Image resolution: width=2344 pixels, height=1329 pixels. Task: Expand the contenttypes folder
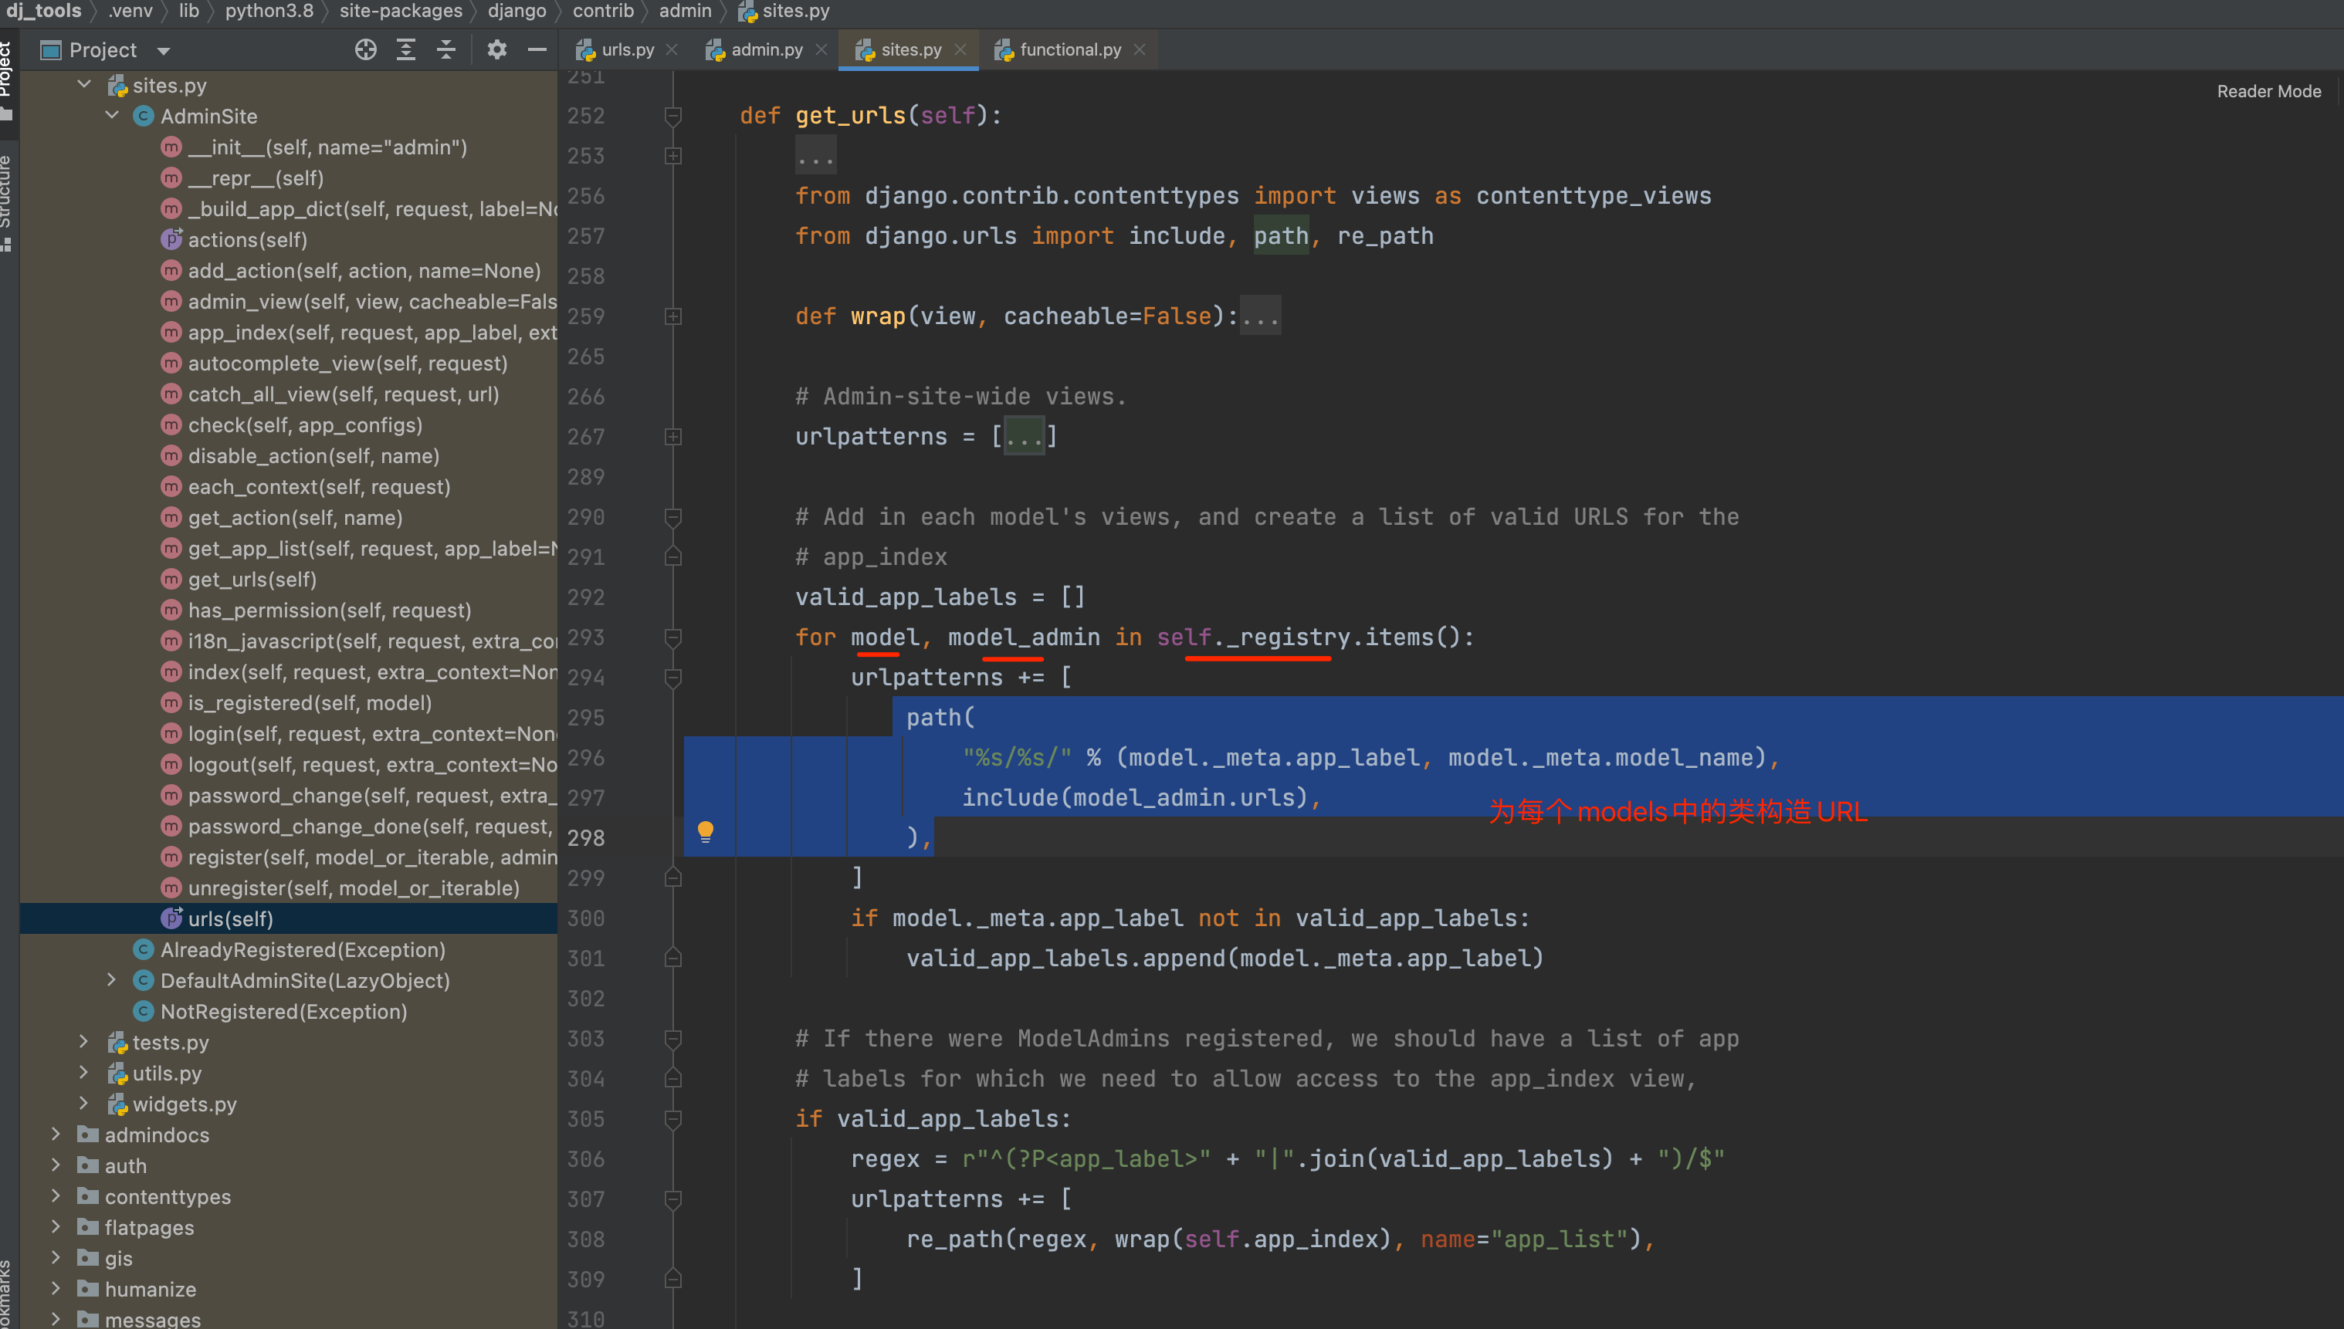[56, 1197]
